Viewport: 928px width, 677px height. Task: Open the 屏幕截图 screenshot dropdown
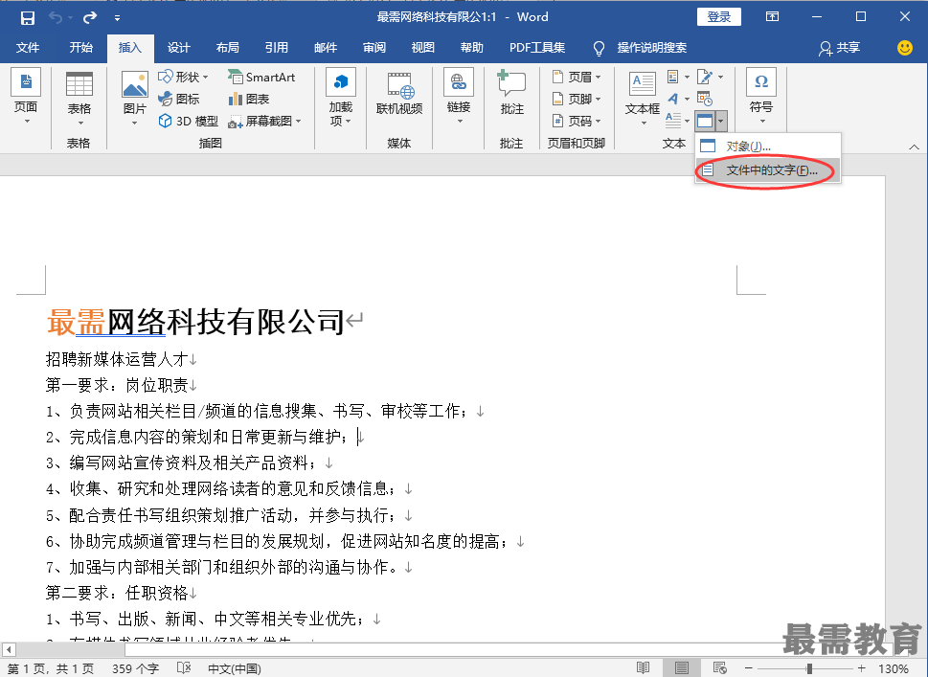[264, 122]
